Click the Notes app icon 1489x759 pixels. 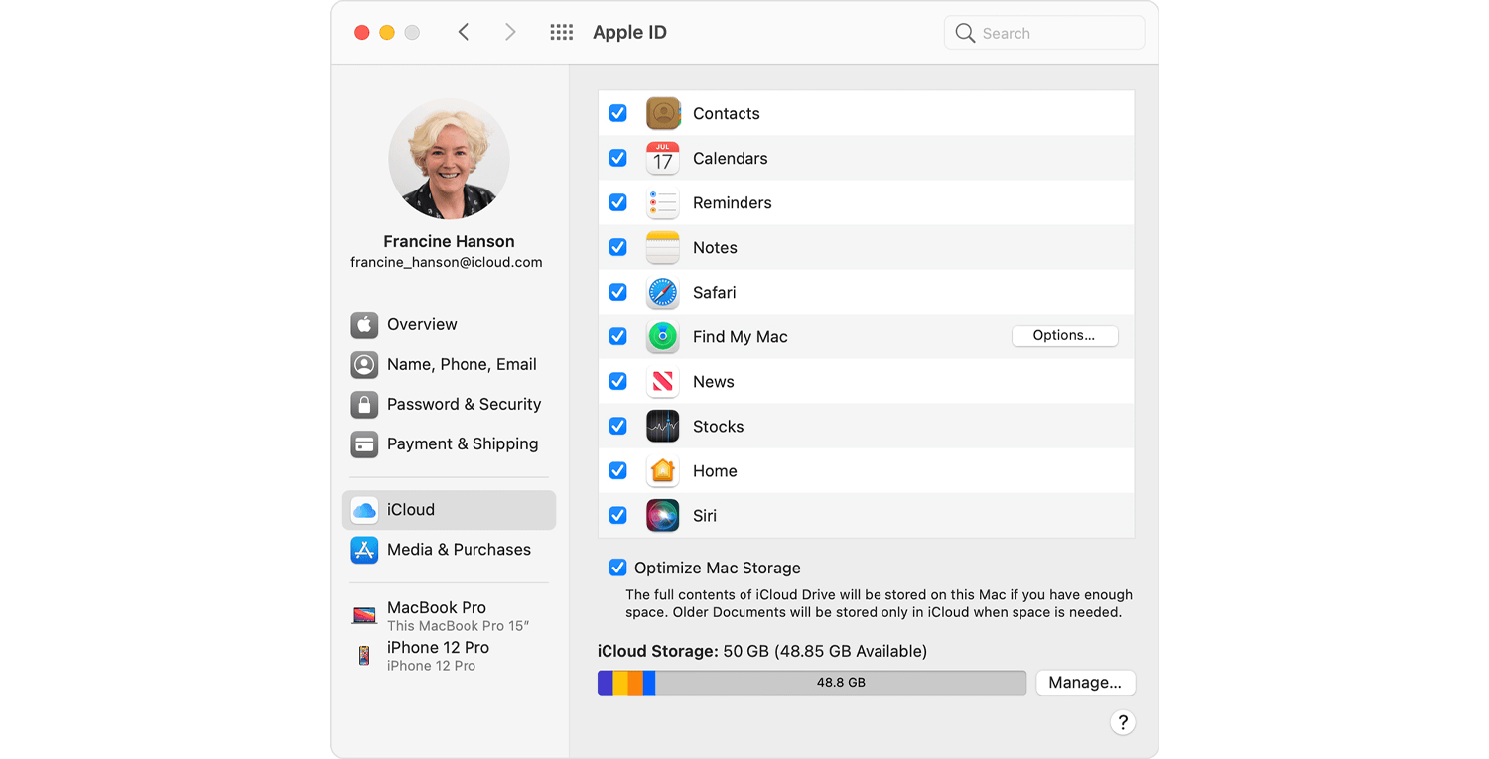[x=663, y=247]
